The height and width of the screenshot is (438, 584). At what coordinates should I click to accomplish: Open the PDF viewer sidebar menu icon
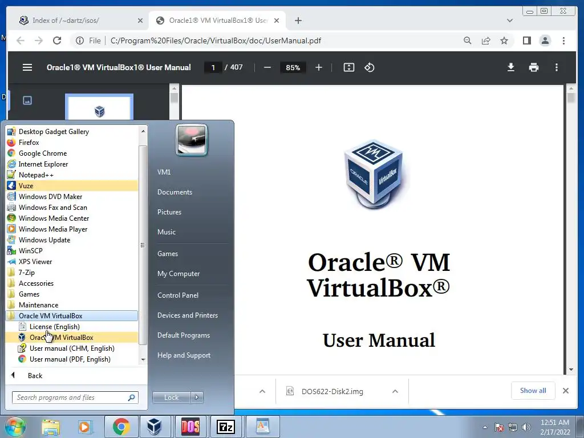point(27,67)
